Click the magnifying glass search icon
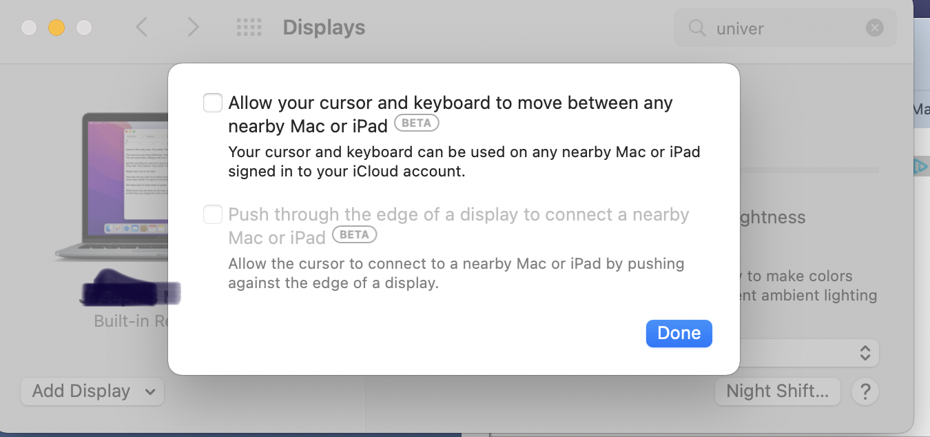The width and height of the screenshot is (930, 437). [x=697, y=28]
